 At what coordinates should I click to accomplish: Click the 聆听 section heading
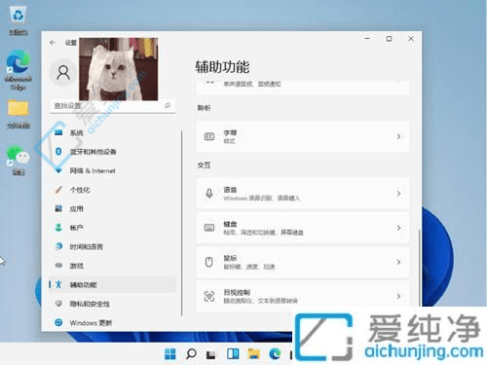click(x=204, y=108)
